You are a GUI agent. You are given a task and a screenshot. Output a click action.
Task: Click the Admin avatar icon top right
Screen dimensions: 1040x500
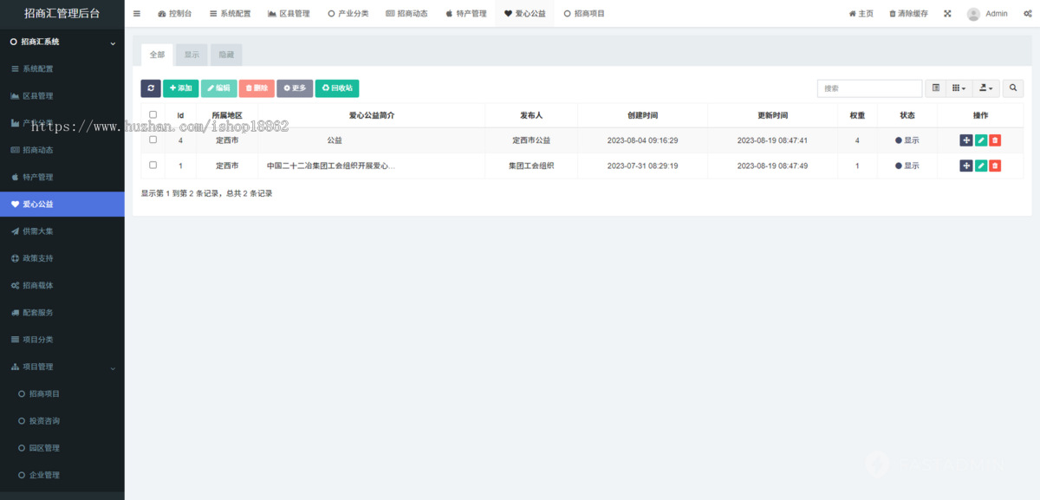pos(972,13)
